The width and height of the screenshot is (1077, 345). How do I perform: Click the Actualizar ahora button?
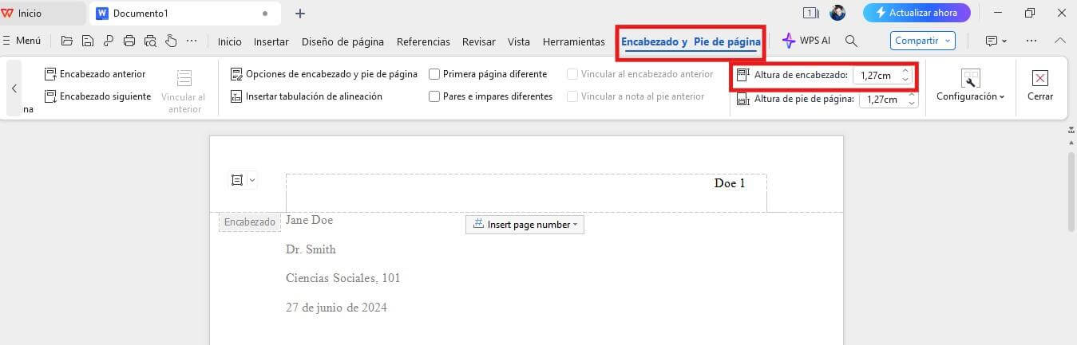(917, 13)
